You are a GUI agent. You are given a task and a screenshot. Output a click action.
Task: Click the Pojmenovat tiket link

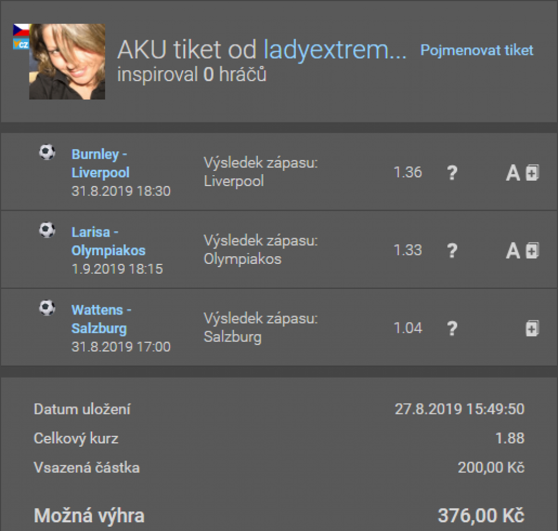pos(477,51)
